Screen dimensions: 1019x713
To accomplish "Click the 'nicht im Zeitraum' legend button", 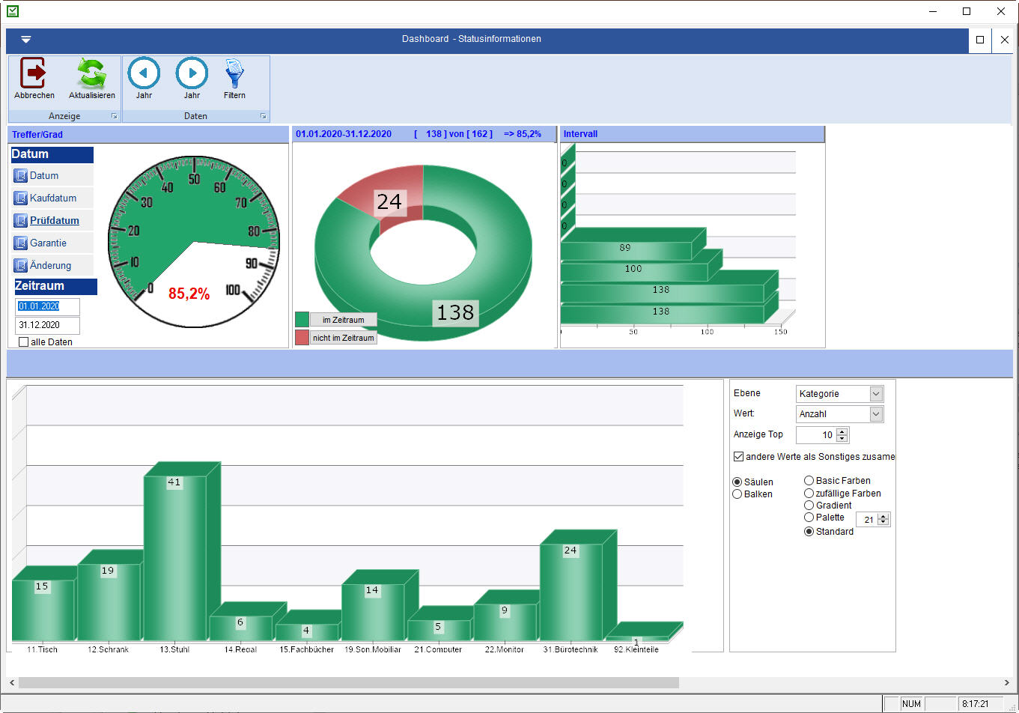I will pyautogui.click(x=343, y=338).
